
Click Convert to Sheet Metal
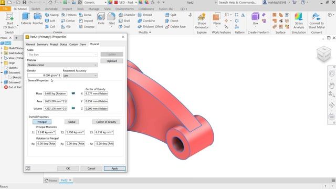(x=317, y=21)
